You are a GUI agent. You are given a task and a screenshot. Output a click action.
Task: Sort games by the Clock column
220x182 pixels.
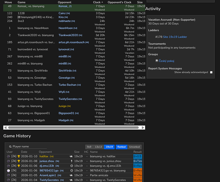tap(97, 2)
